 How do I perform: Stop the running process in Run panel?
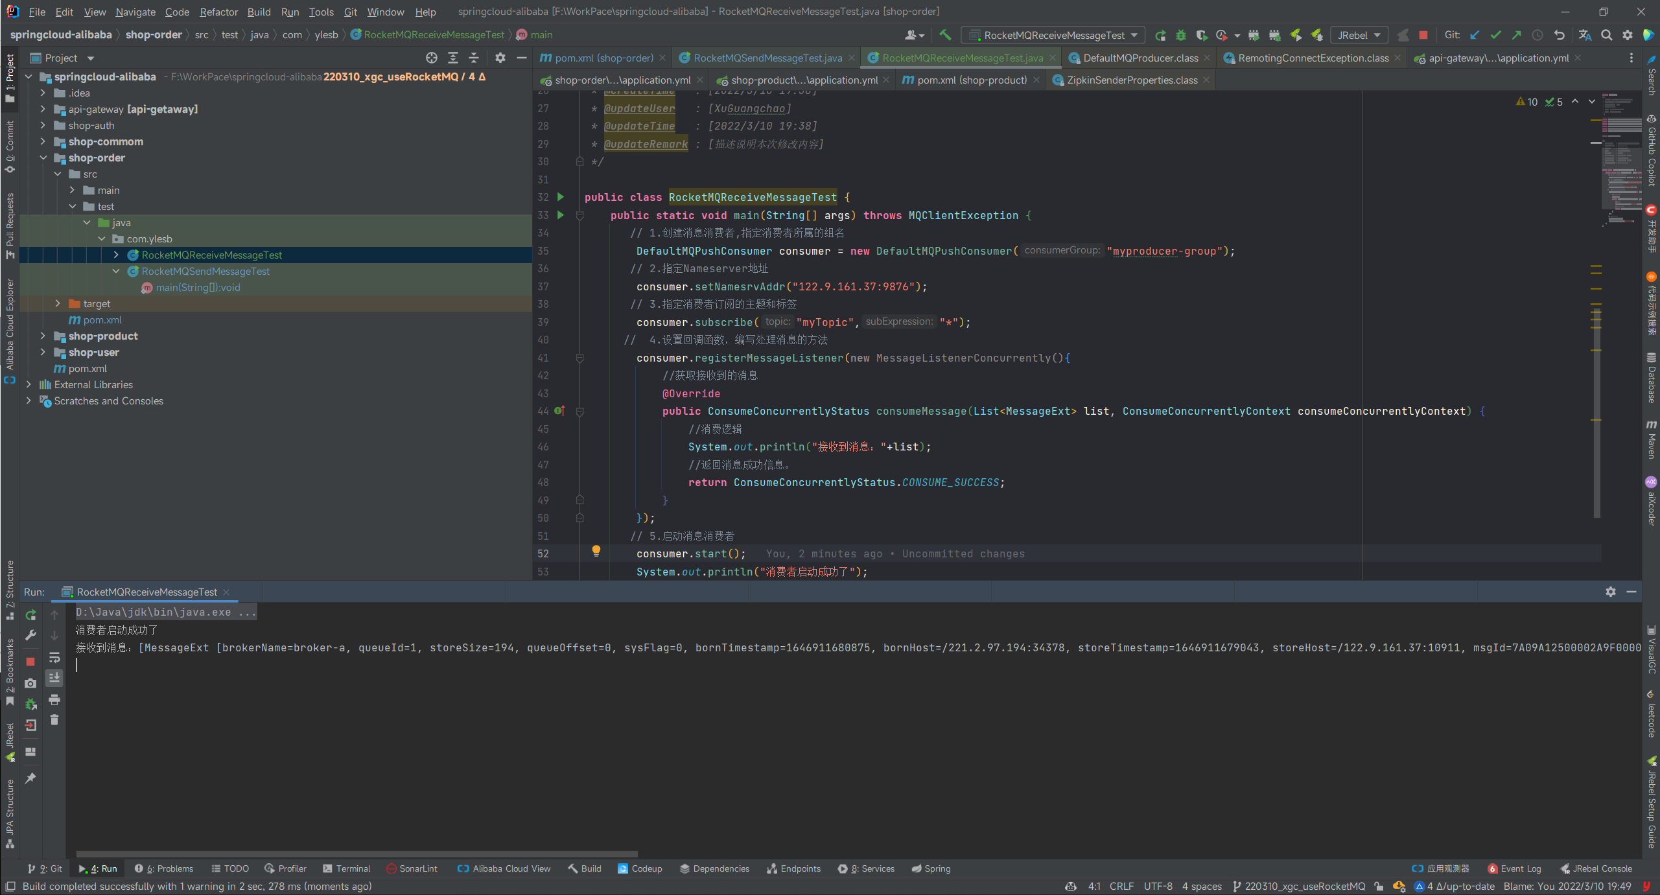pos(30,662)
